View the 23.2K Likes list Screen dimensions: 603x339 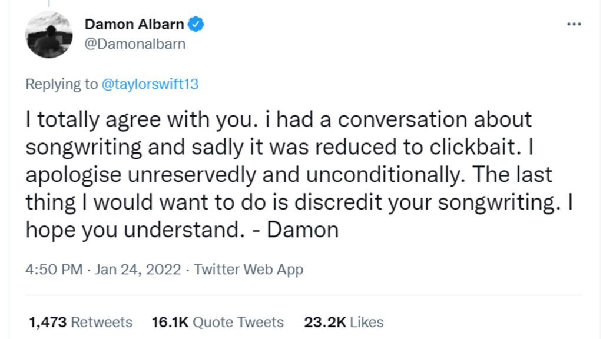[x=343, y=323]
